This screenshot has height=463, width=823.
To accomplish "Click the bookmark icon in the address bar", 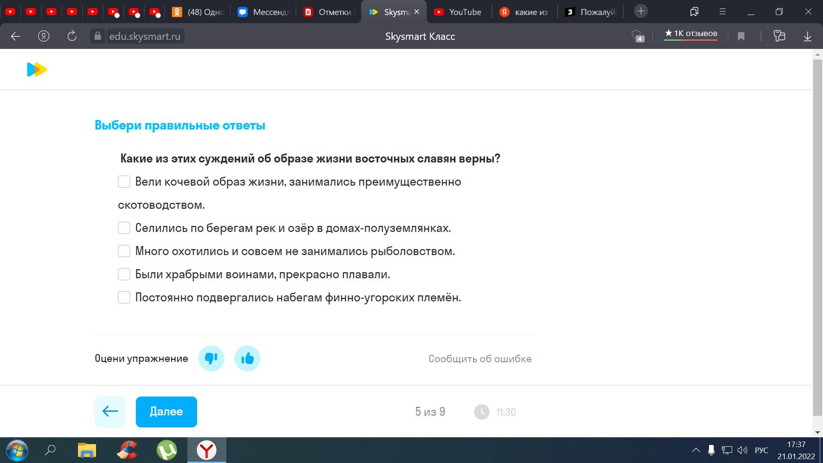I will click(741, 36).
